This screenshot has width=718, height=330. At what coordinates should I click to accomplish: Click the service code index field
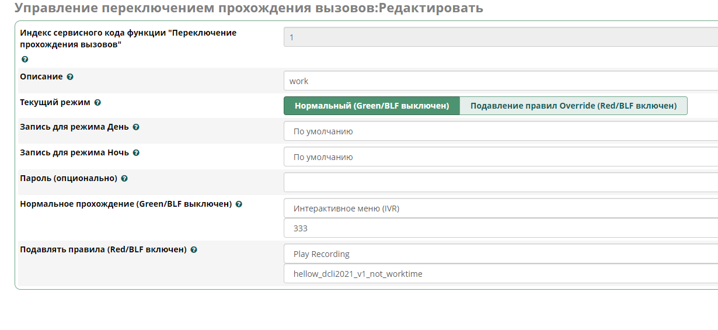(x=501, y=37)
